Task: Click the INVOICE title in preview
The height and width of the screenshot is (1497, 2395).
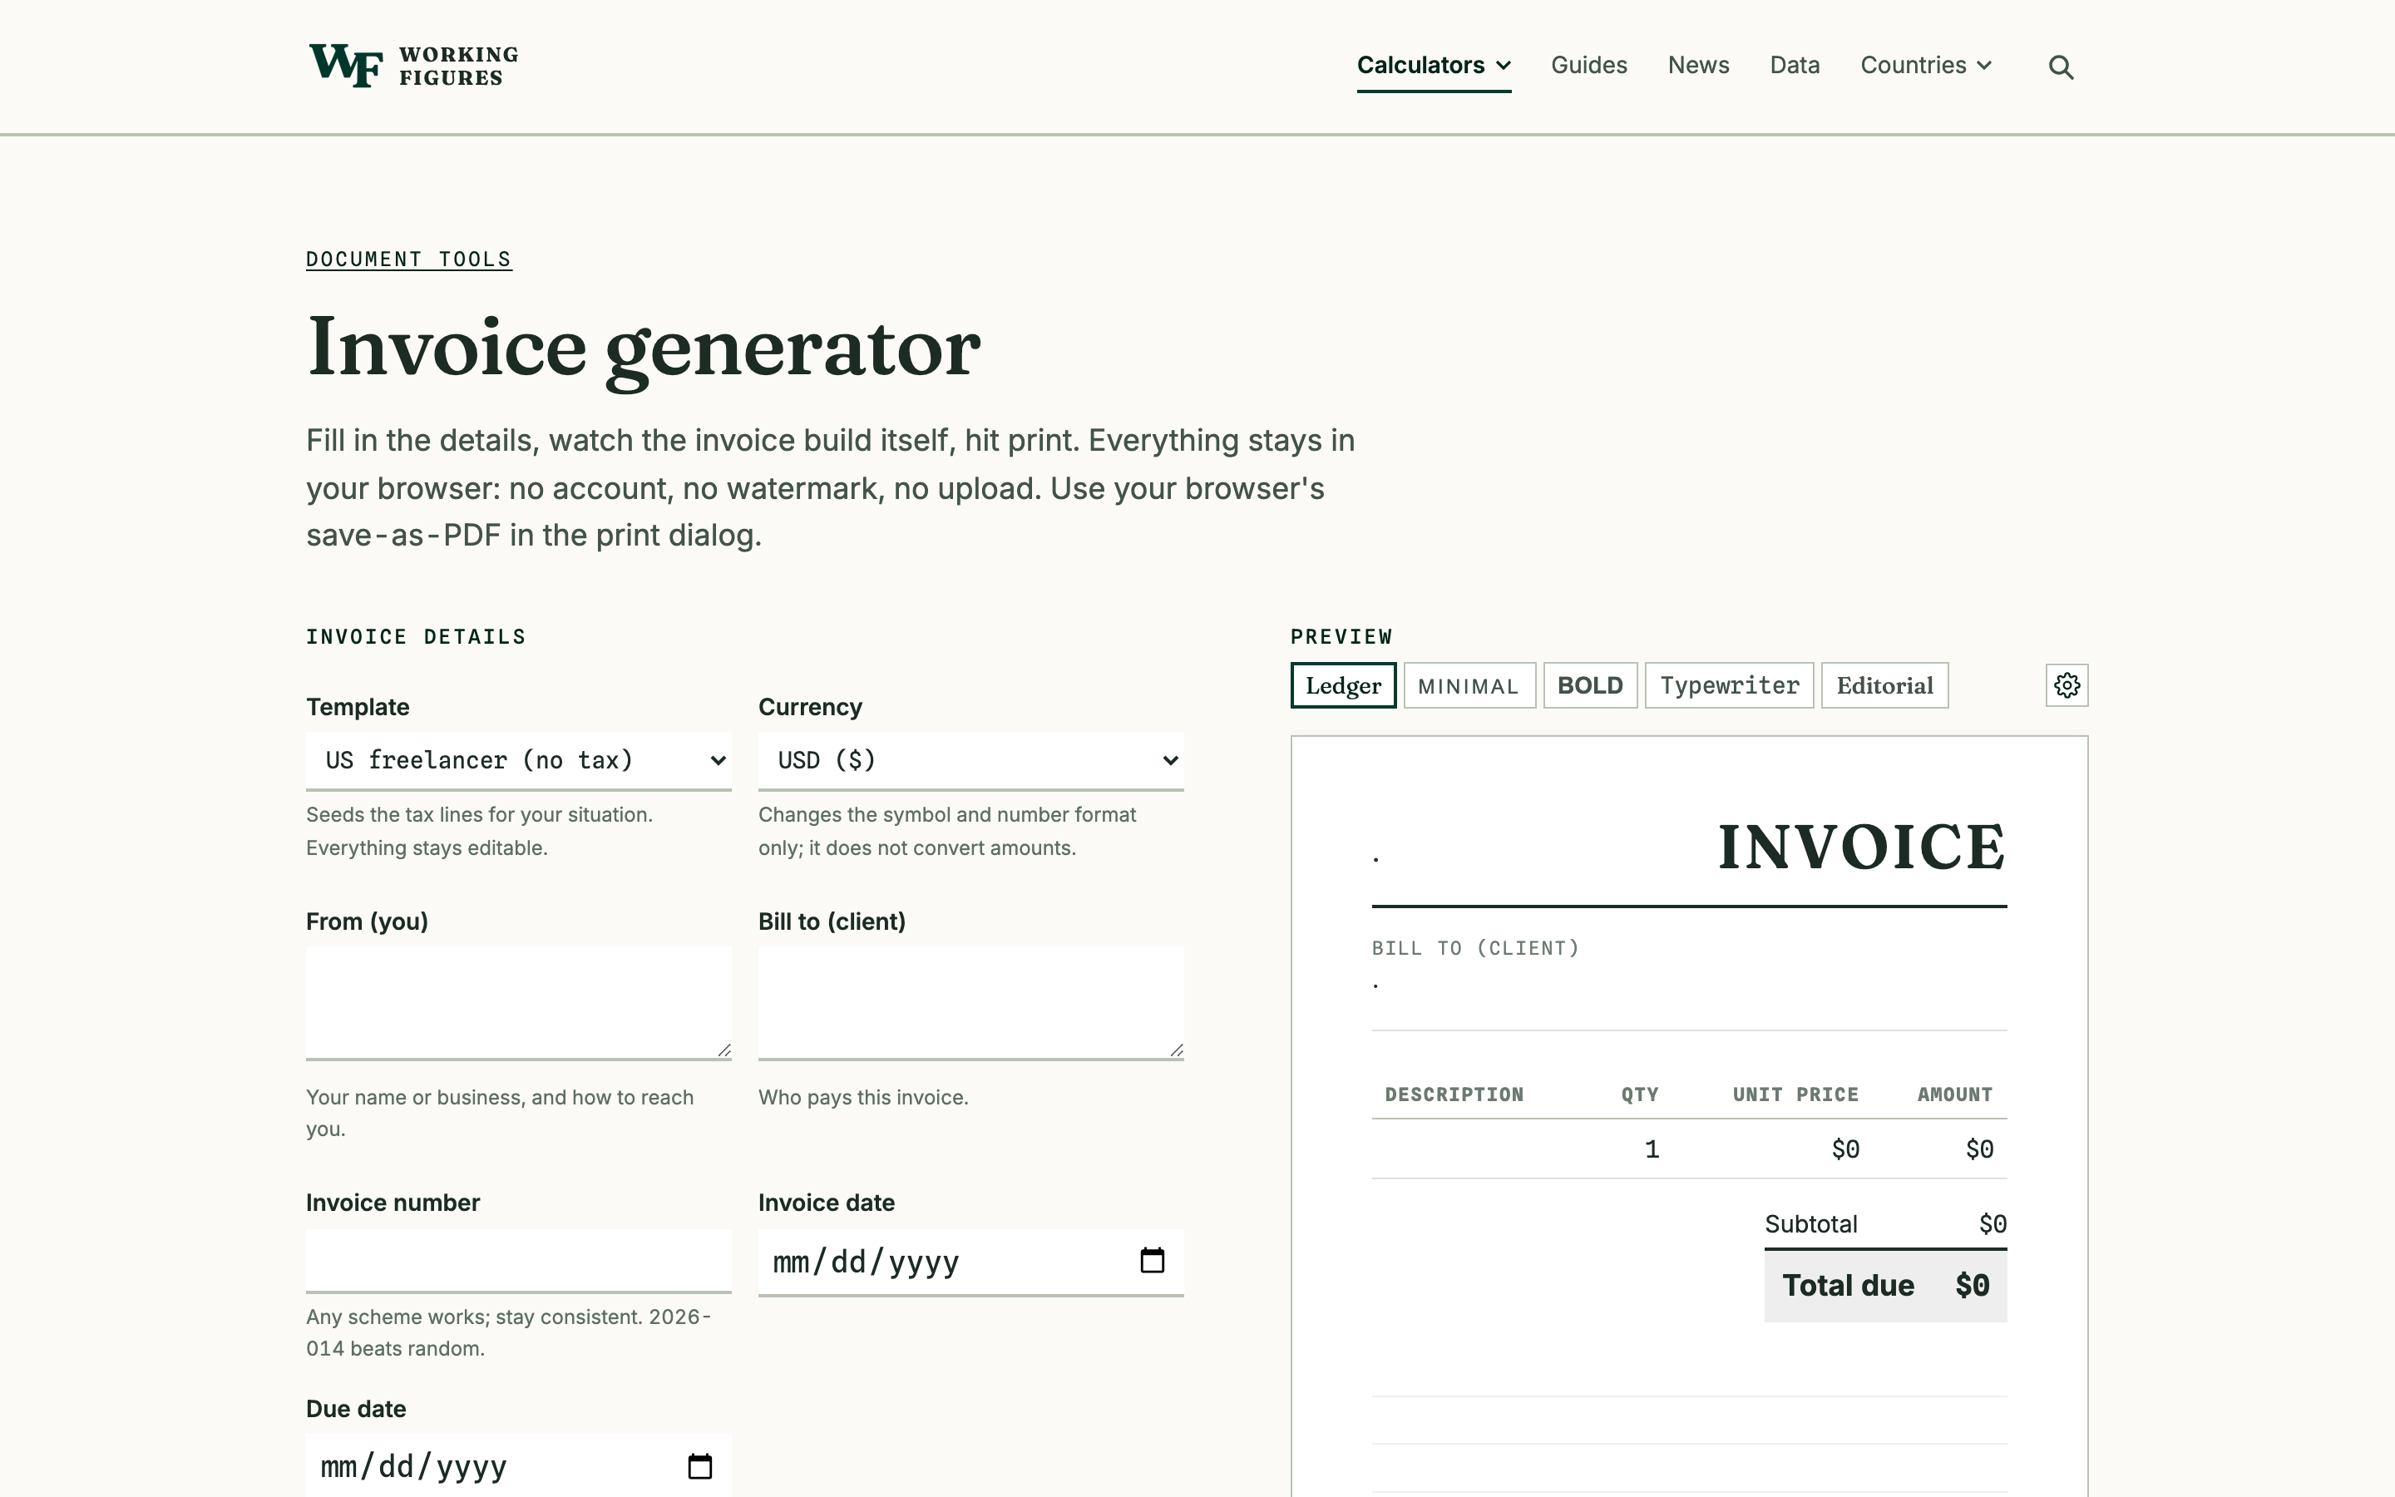Action: [x=1862, y=847]
